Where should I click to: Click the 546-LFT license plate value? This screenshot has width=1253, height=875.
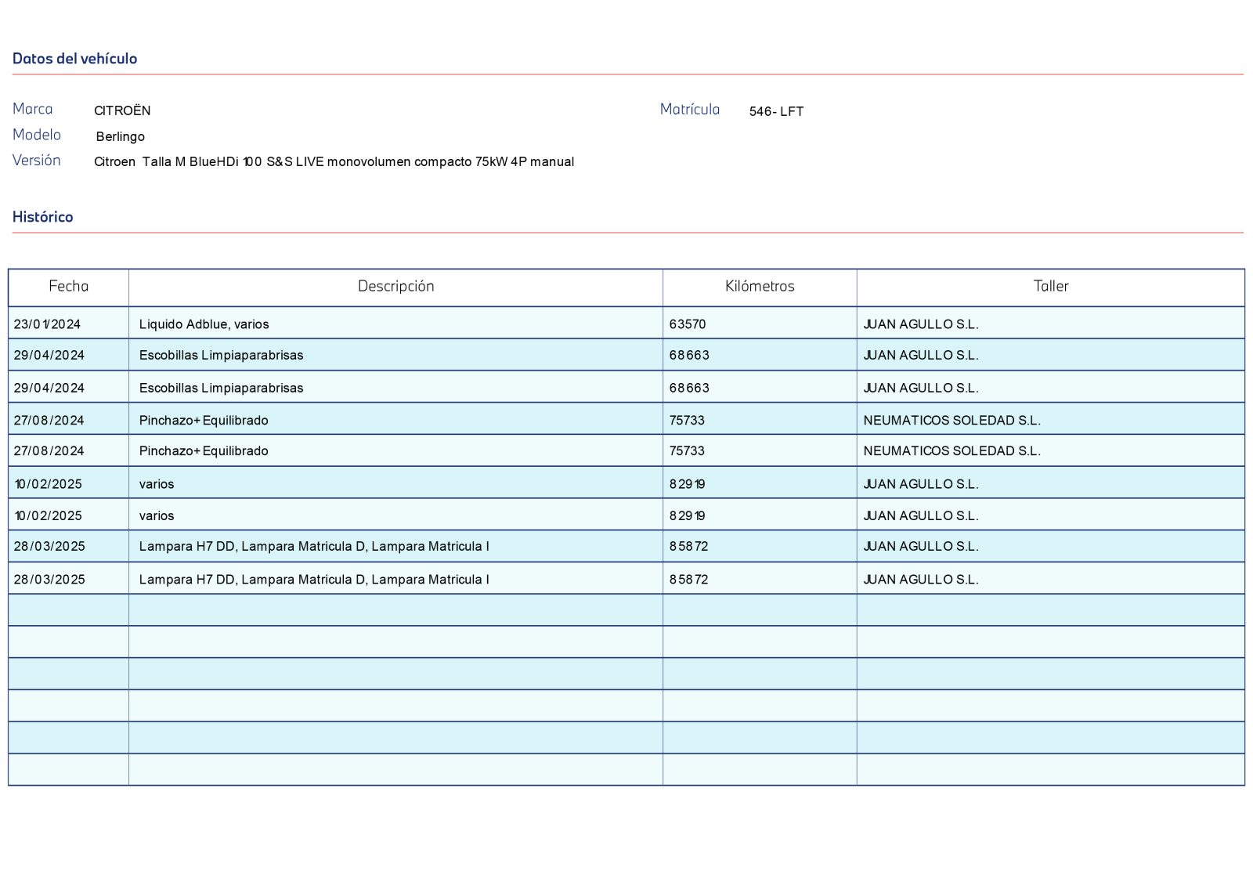[776, 111]
